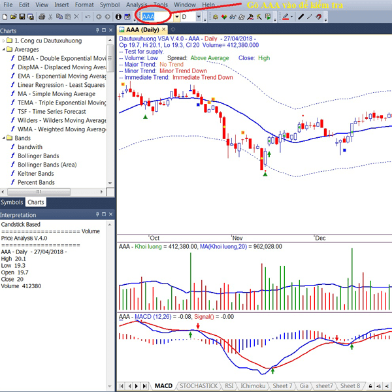This screenshot has width=392, height=392.
Task: Click the Undo arrow icon
Action: pos(88,17)
